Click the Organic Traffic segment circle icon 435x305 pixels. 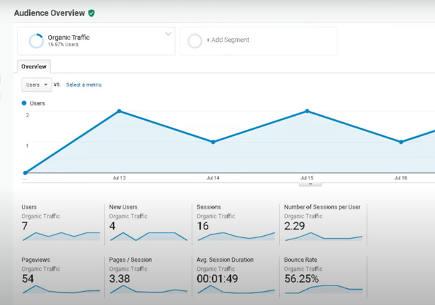tap(36, 41)
